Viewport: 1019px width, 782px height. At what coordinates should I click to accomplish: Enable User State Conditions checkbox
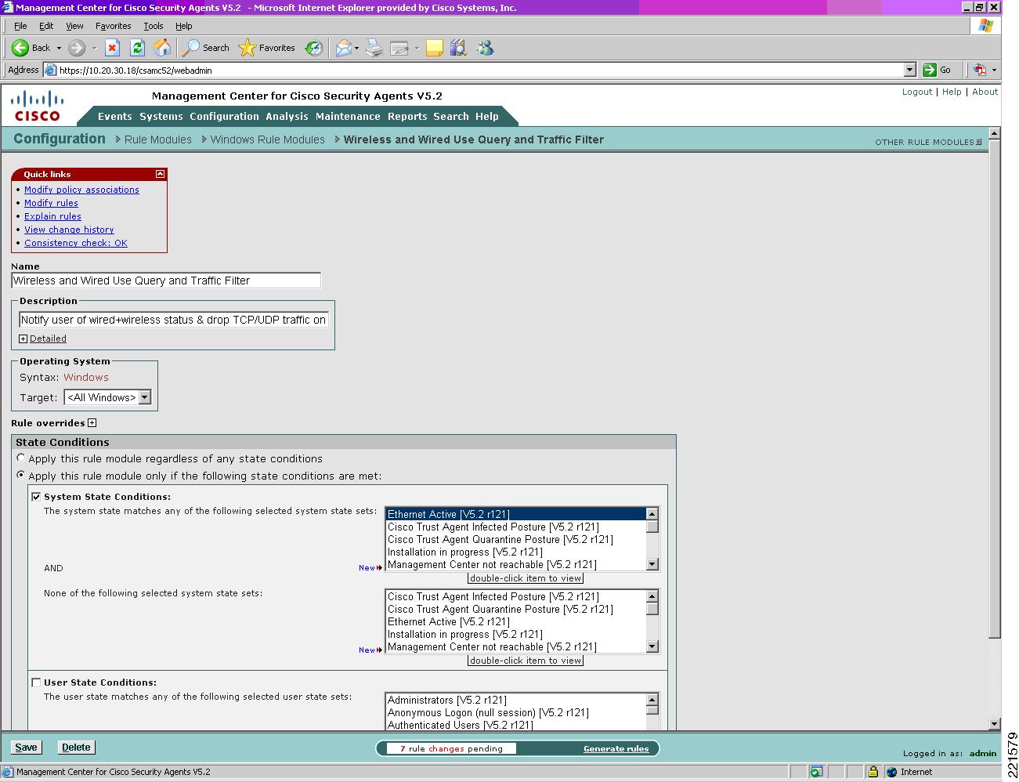[36, 682]
